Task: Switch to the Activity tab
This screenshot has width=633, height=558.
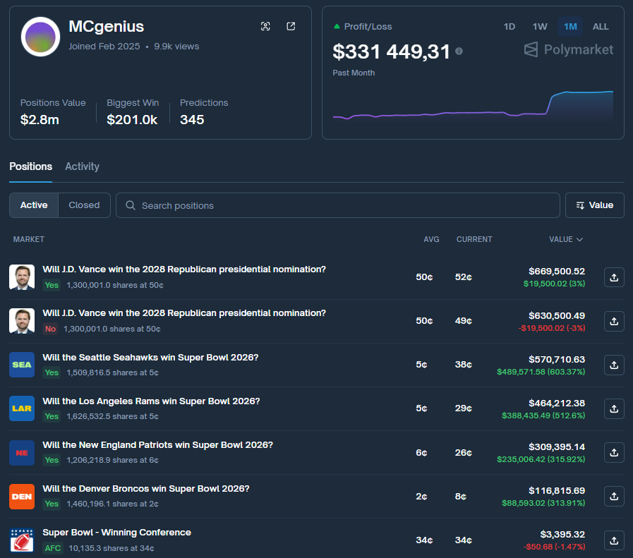Action: pos(82,166)
